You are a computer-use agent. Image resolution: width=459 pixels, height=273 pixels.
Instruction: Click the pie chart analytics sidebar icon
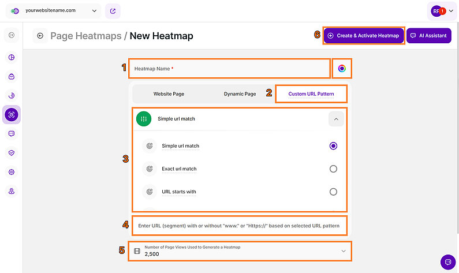12,57
